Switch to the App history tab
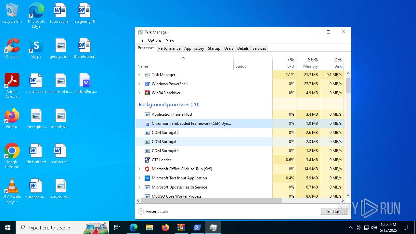This screenshot has height=234, width=416. 194,48
